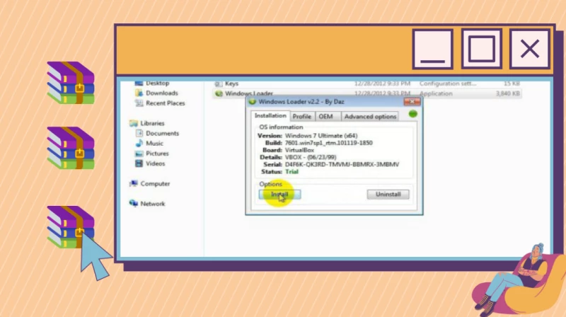This screenshot has width=566, height=317.
Task: Open the Pictures library icon
Action: pyautogui.click(x=139, y=154)
